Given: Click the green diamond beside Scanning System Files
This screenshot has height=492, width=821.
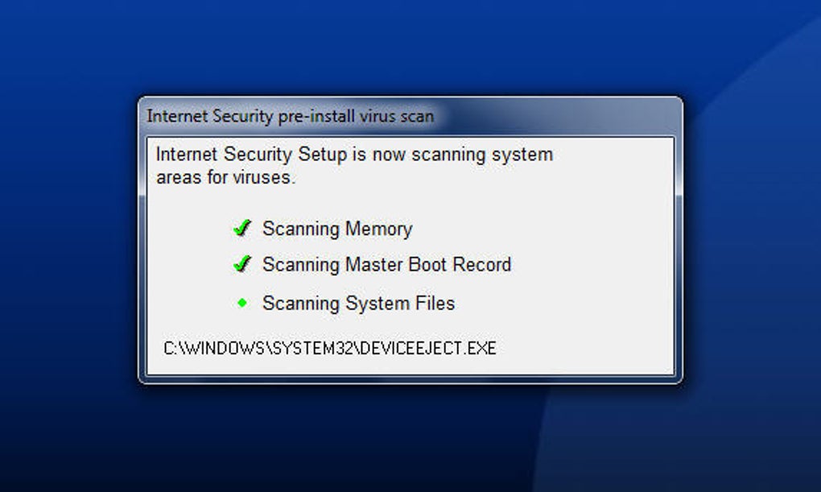Looking at the screenshot, I should pos(242,304).
